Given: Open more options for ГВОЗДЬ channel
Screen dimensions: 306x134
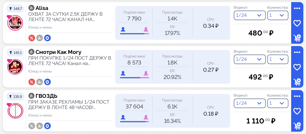Looking at the screenshot, I should click(297, 96).
